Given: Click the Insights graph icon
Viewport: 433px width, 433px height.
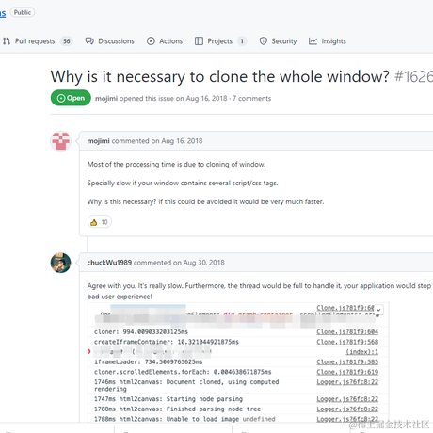Looking at the screenshot, I should (313, 41).
